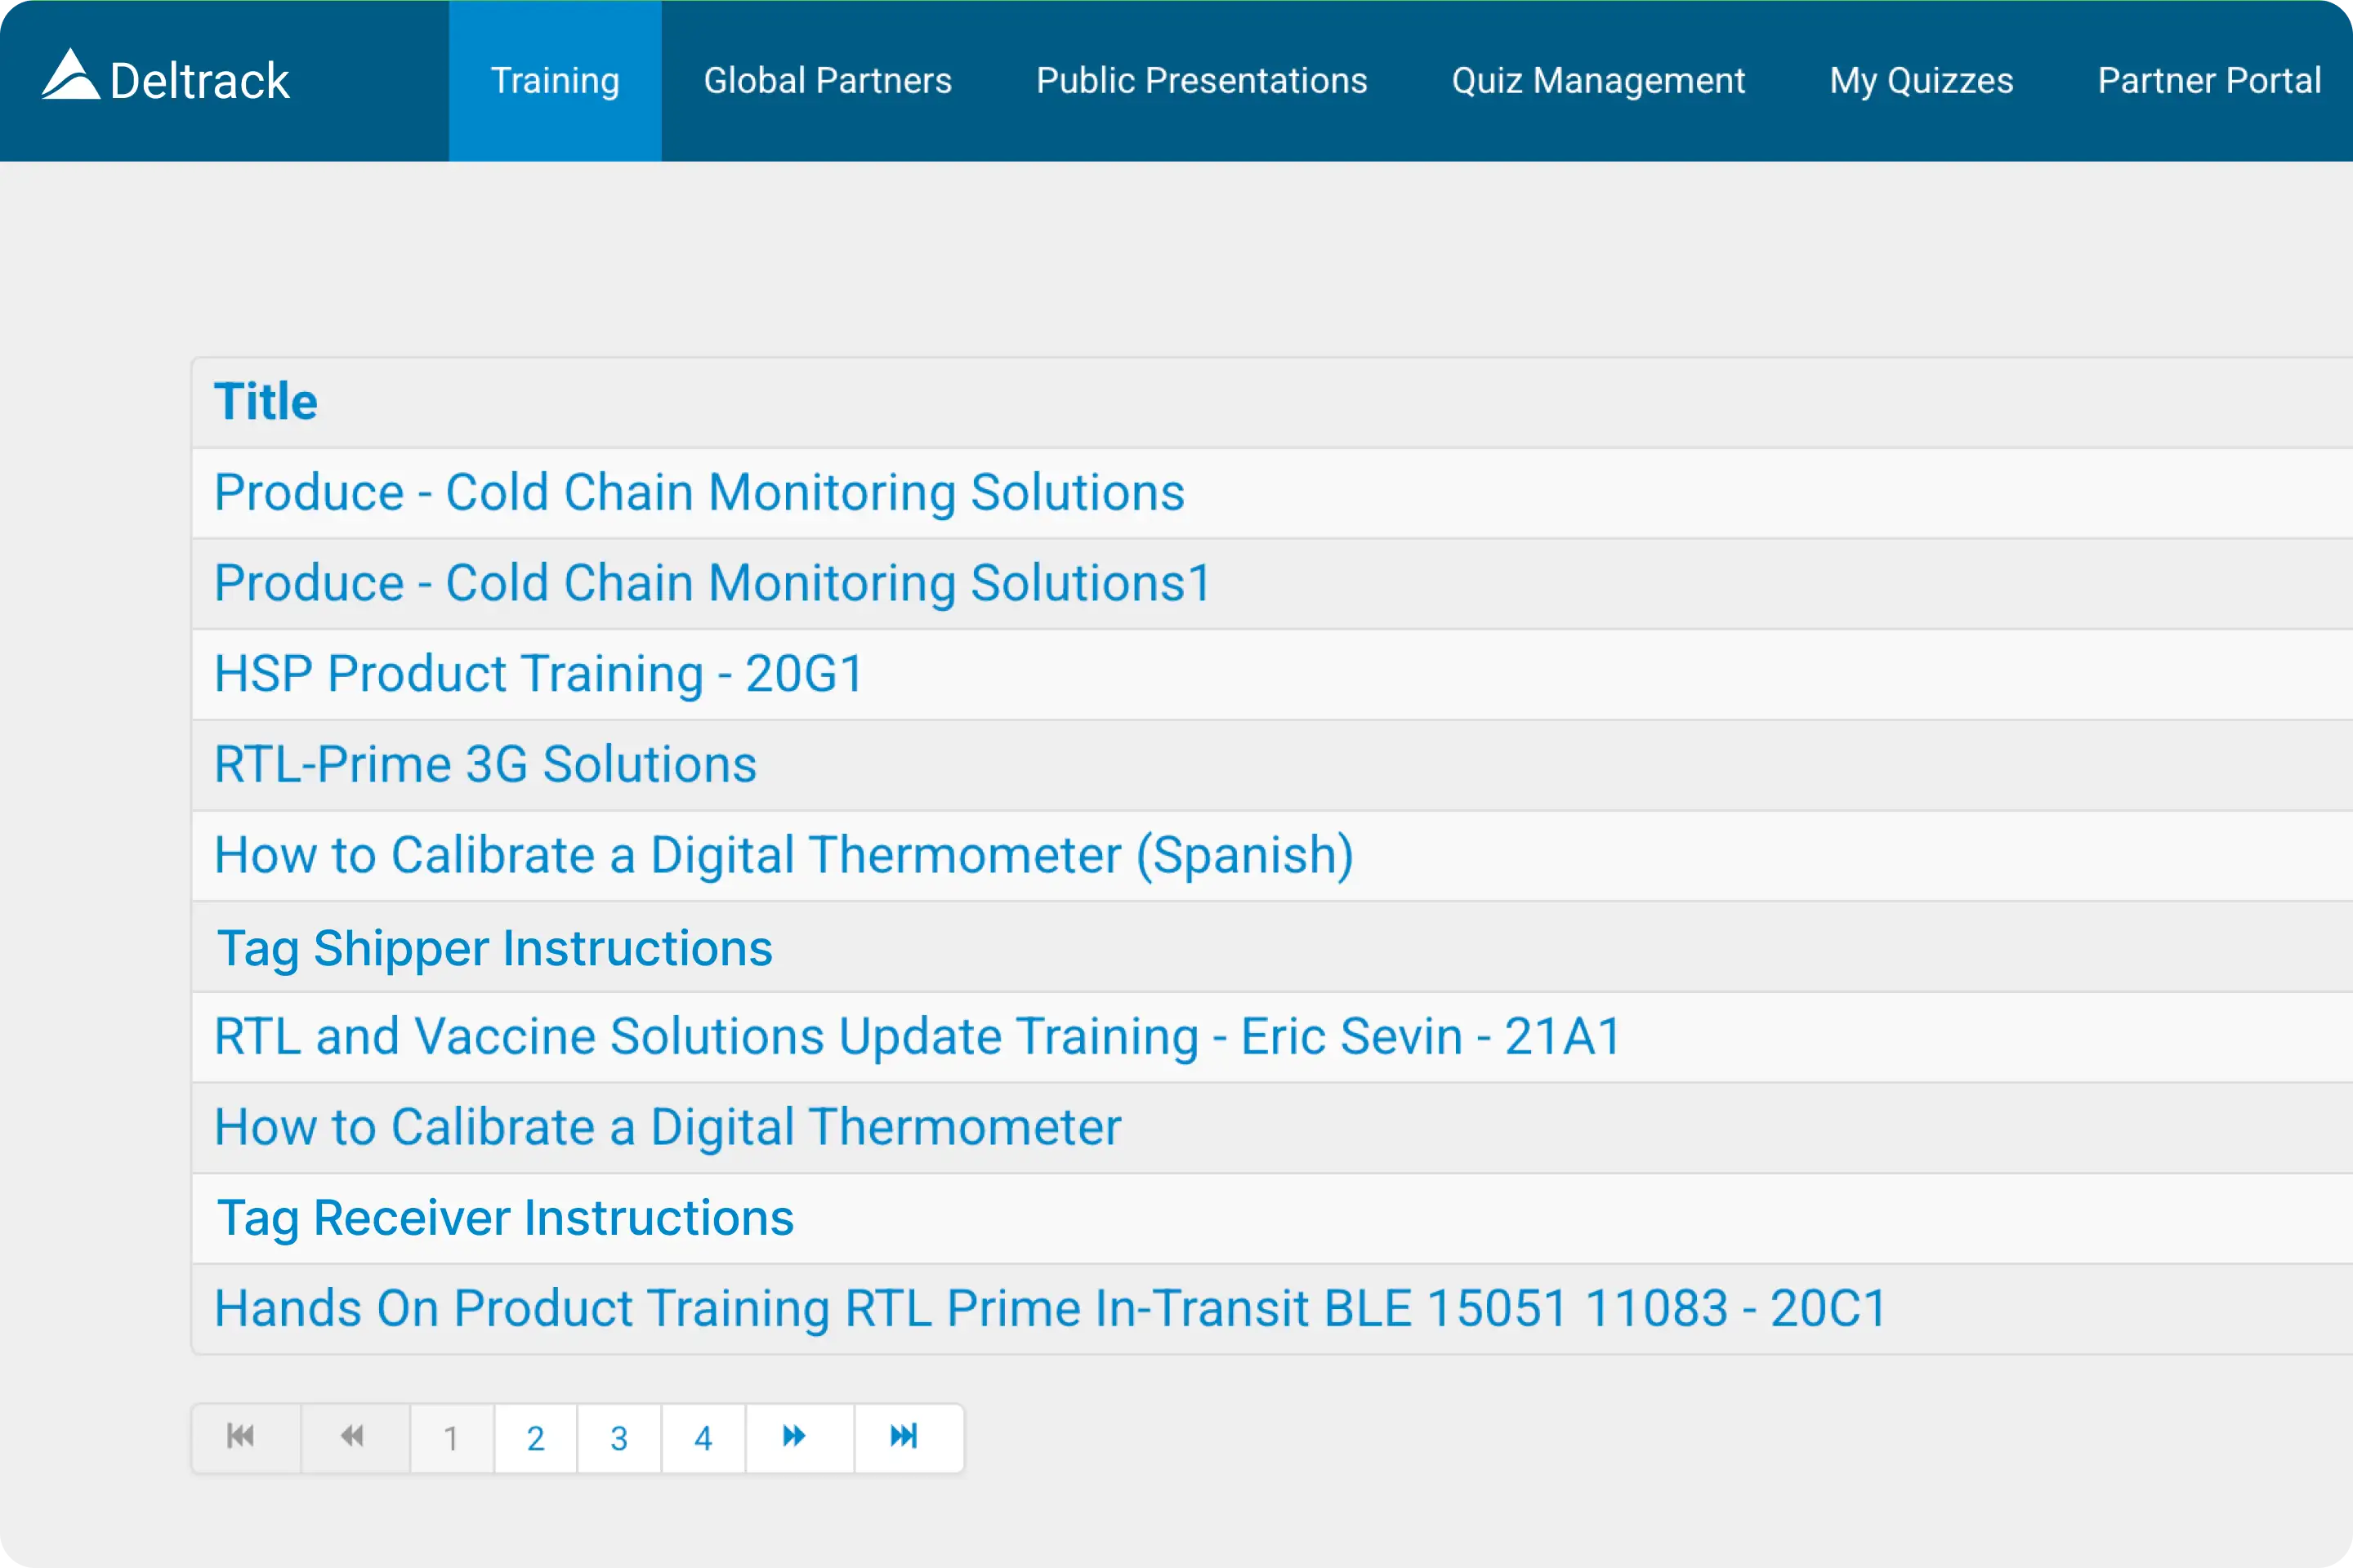Open Produce - Cold Chain Monitoring Solutions1
Screen dimensions: 2353x1568
click(x=713, y=583)
